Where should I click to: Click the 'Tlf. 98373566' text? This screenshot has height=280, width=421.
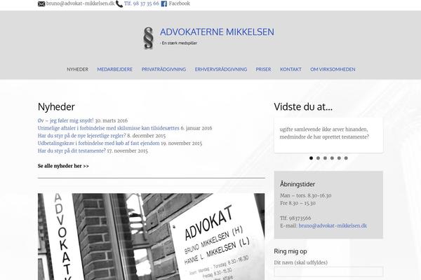(295, 218)
